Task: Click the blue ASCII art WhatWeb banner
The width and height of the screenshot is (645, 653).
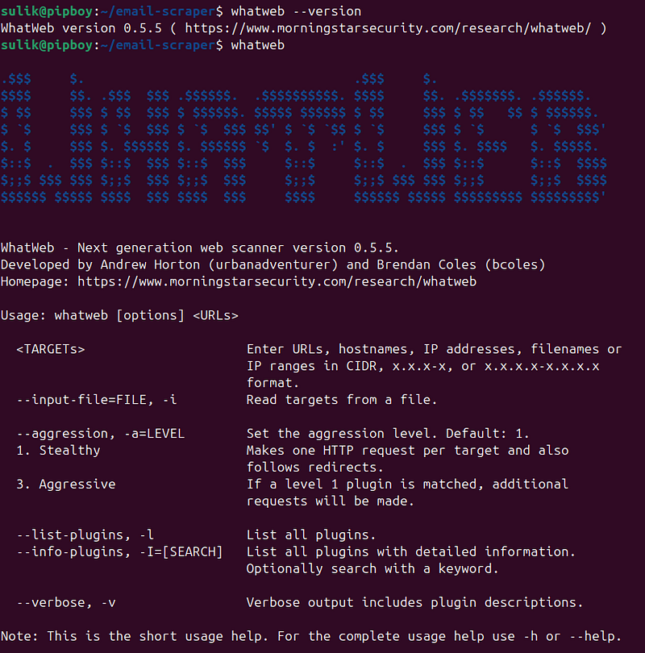Action: click(x=304, y=139)
